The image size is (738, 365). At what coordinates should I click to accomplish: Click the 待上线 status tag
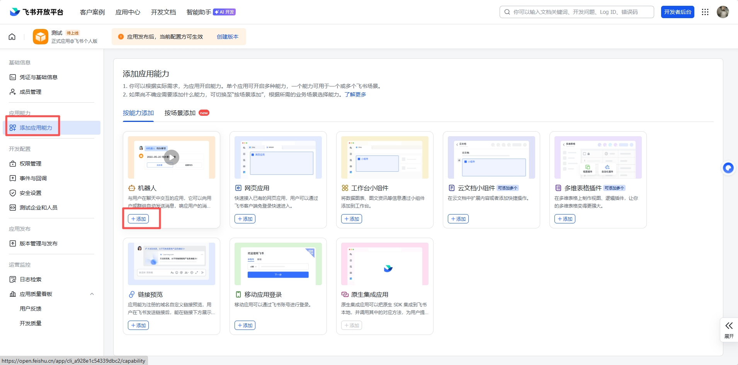coord(73,33)
